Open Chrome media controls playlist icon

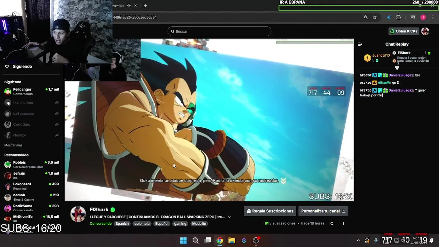coord(413,17)
